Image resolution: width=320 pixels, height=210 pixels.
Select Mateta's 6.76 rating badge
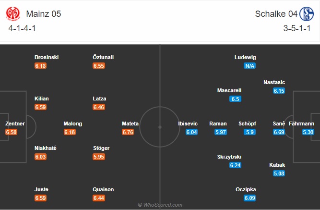pyautogui.click(x=128, y=132)
